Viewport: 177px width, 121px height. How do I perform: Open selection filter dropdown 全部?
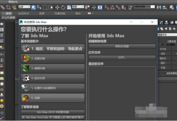24,7
